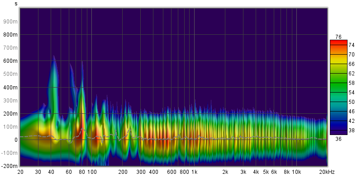
Task: Click the 100 label on the frequency axis
Action: coord(92,172)
